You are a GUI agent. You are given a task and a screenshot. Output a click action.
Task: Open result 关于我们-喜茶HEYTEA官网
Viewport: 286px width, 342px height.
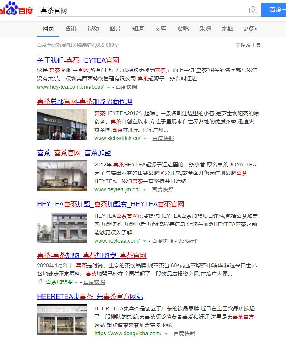[78, 60]
